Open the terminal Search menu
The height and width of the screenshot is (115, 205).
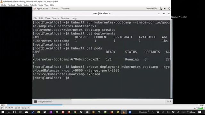[x=55, y=18]
